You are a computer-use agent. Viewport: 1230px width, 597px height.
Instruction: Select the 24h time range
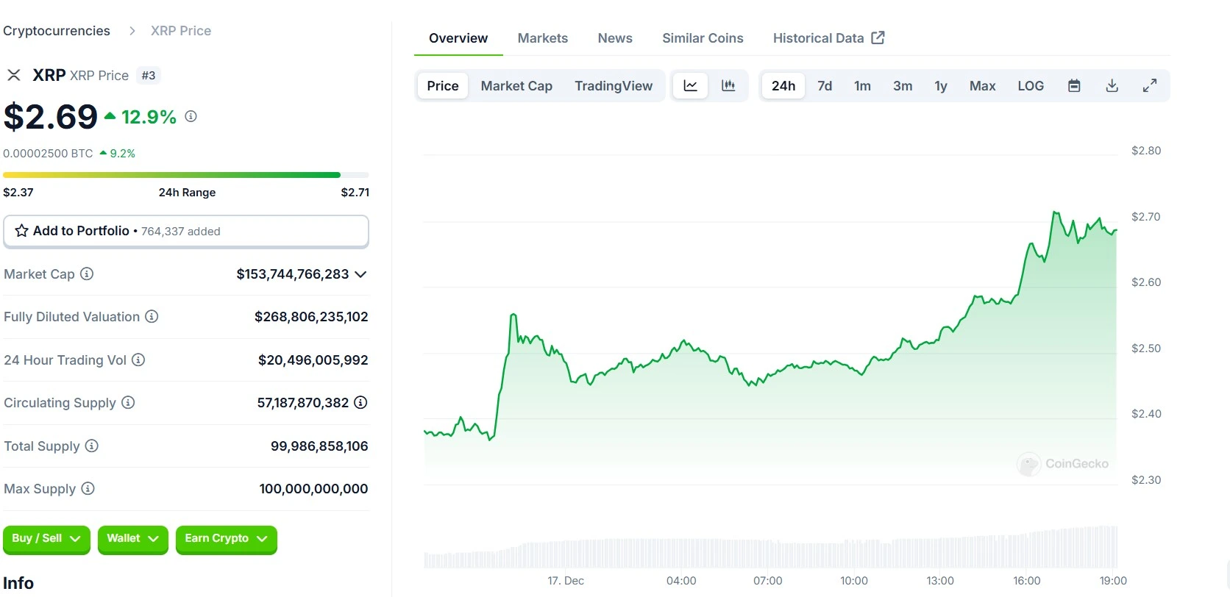(783, 86)
